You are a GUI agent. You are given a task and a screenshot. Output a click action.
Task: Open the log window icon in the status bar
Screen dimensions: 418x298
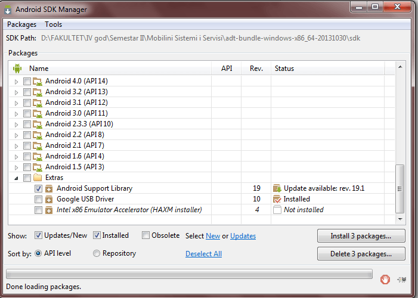(402, 280)
